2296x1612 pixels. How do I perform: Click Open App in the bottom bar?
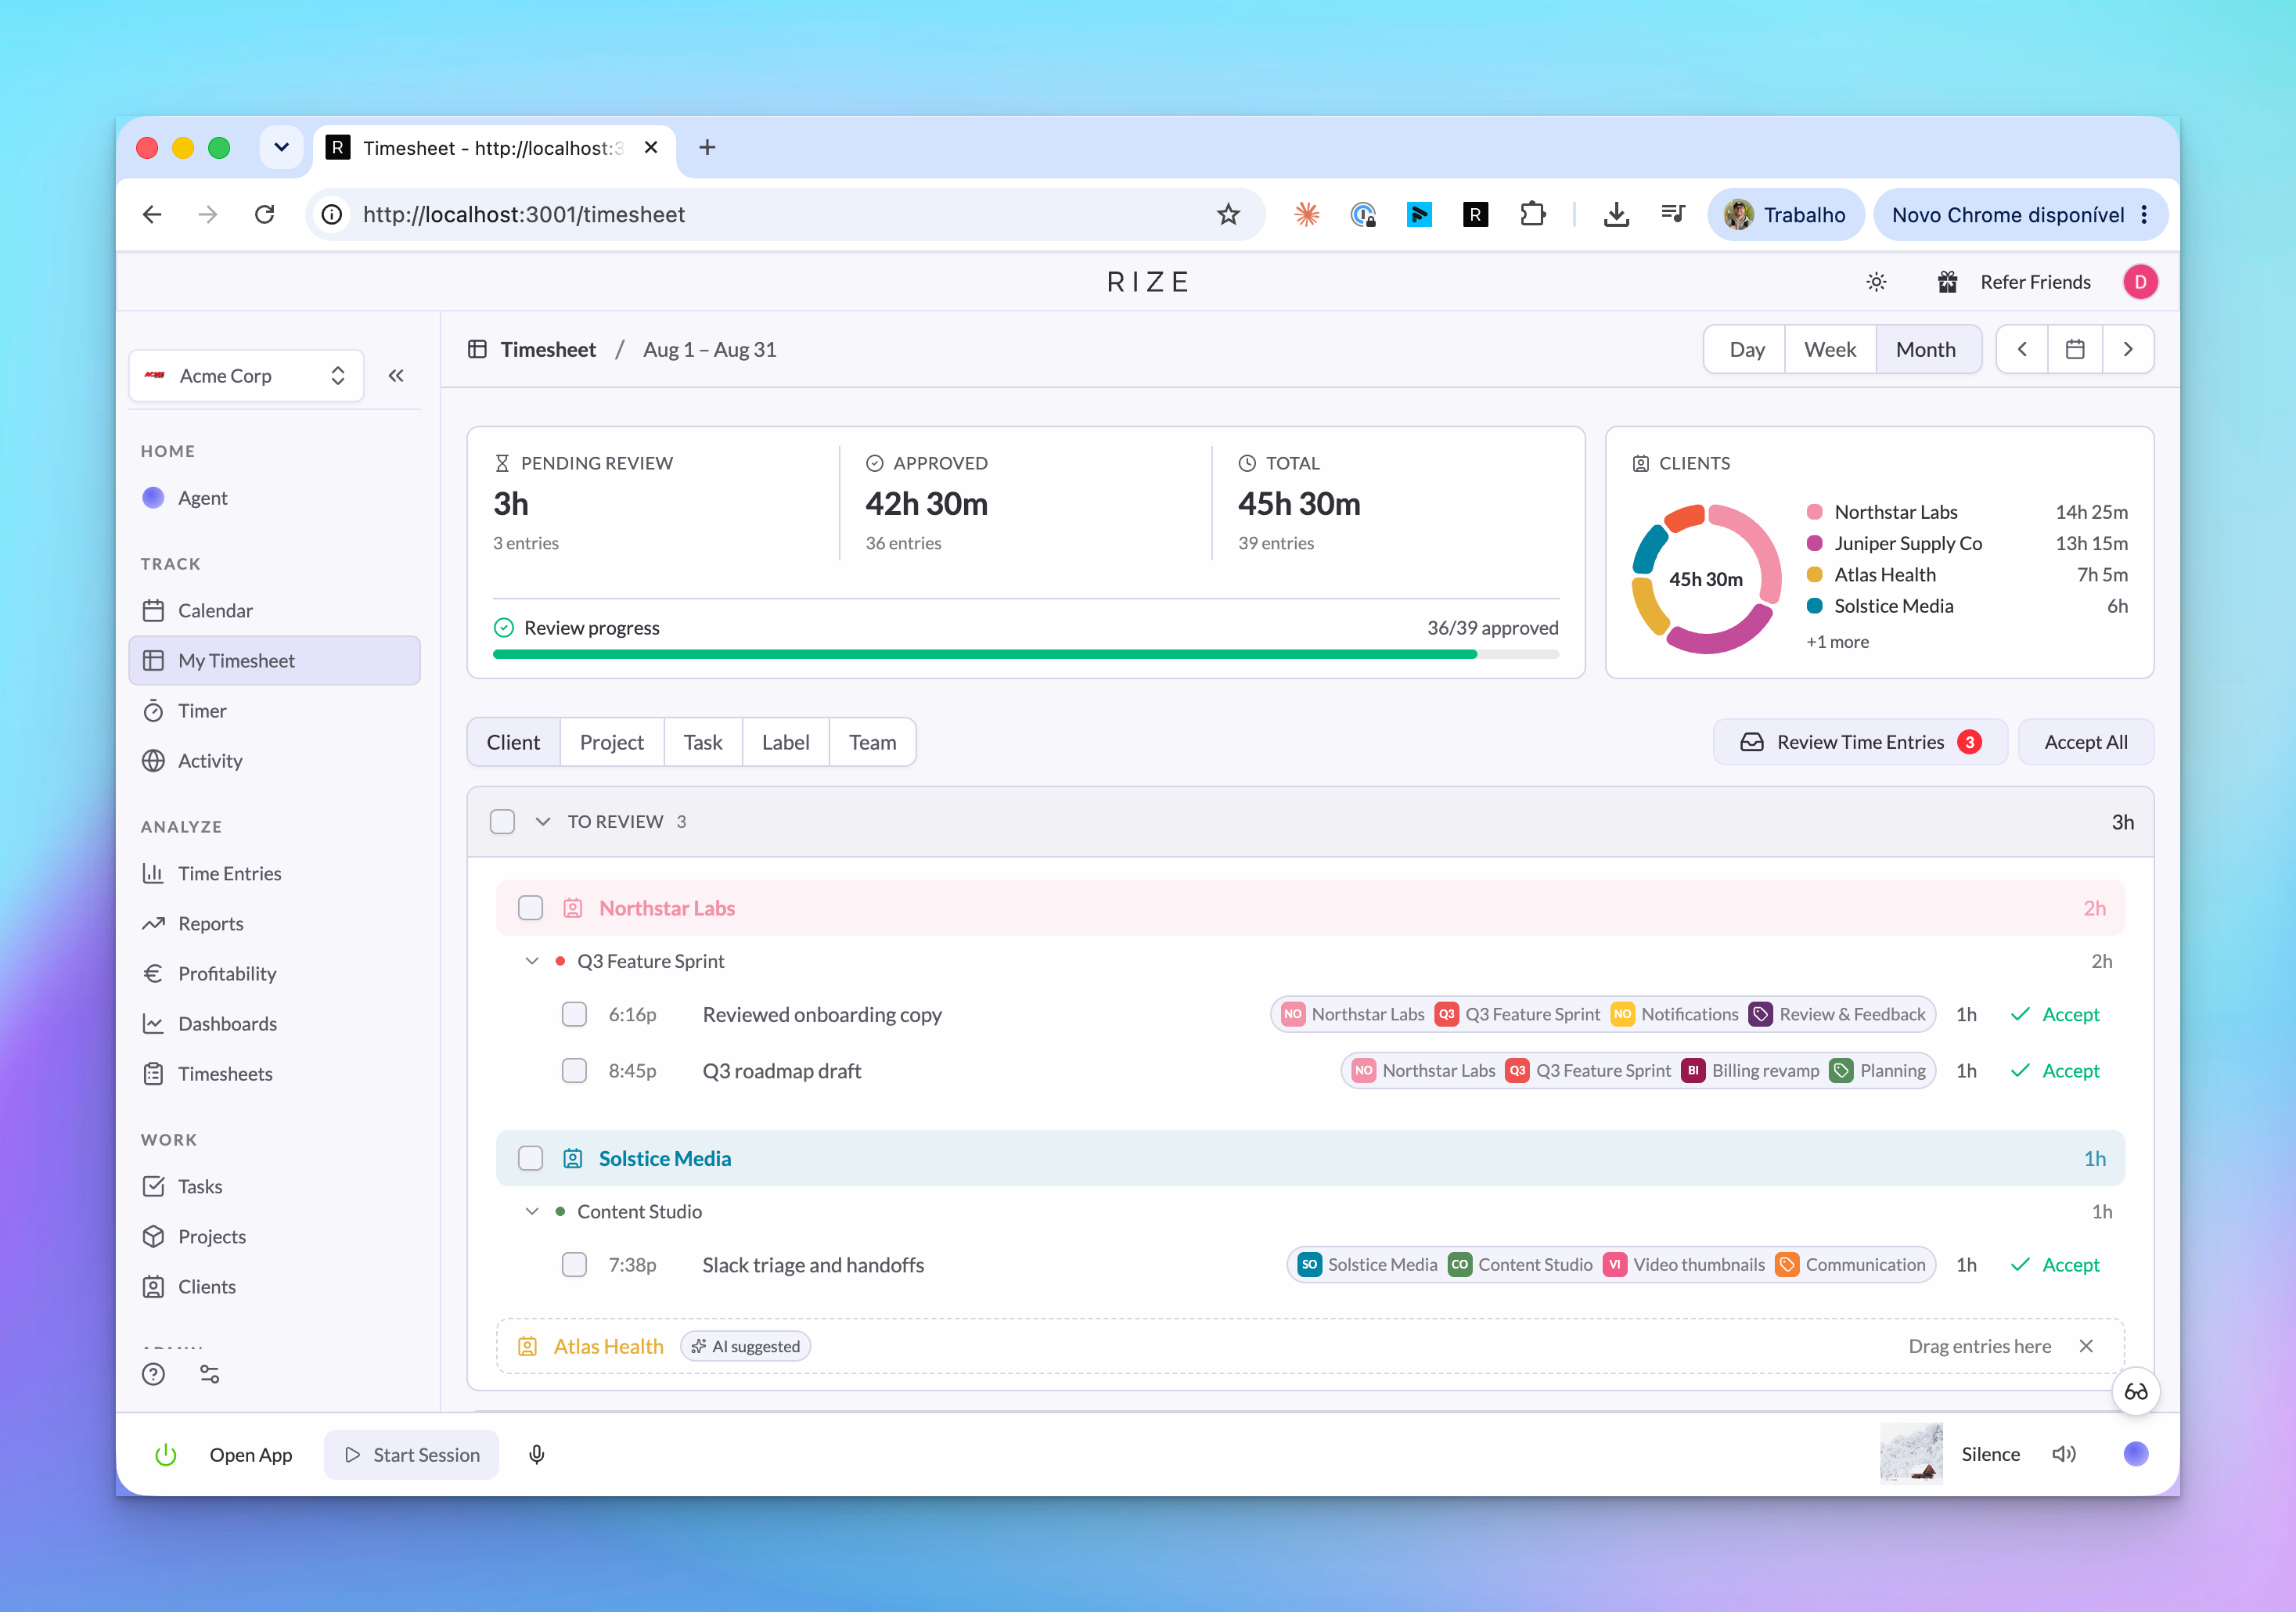[x=250, y=1454]
